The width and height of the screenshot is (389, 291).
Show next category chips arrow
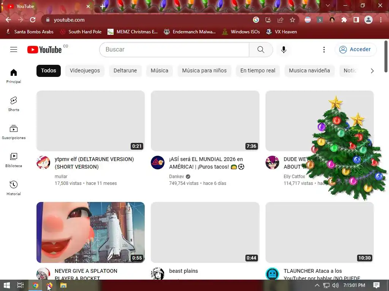[372, 71]
